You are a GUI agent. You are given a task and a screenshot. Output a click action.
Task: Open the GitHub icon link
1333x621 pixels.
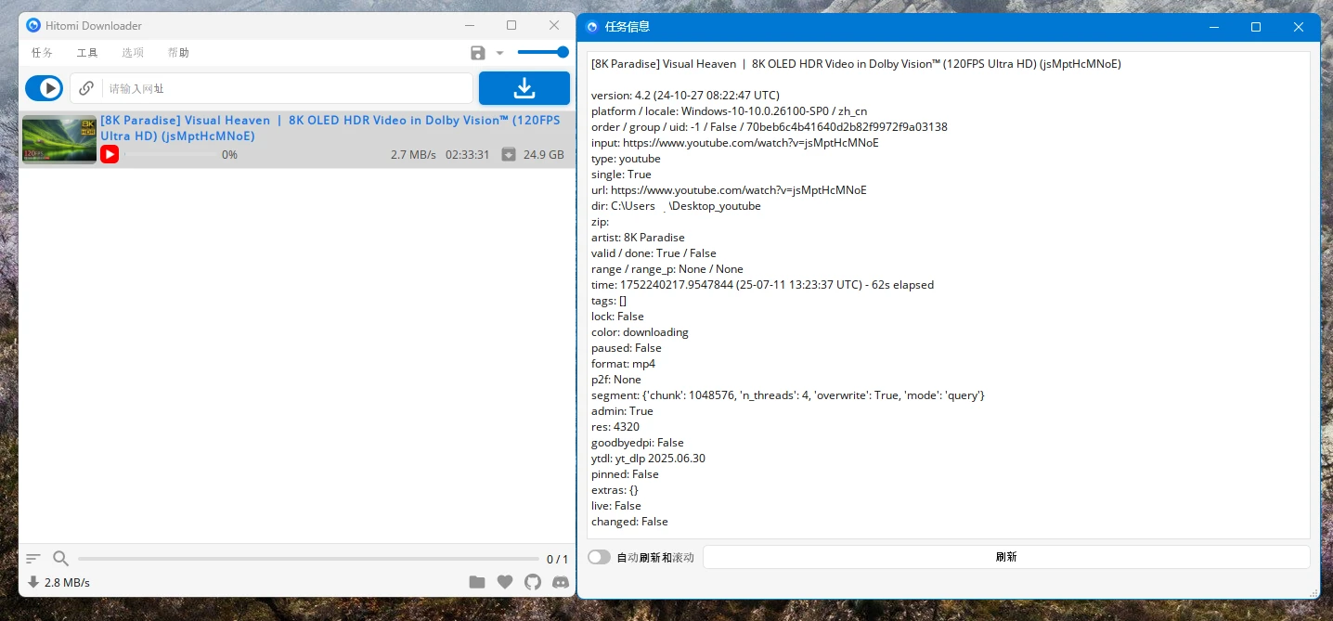[533, 582]
